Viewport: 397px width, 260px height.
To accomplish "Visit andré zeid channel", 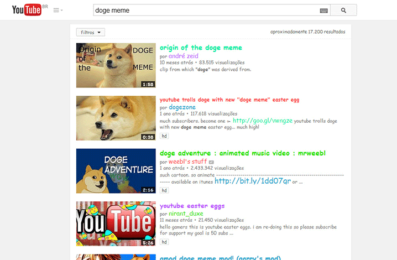I will 184,56.
